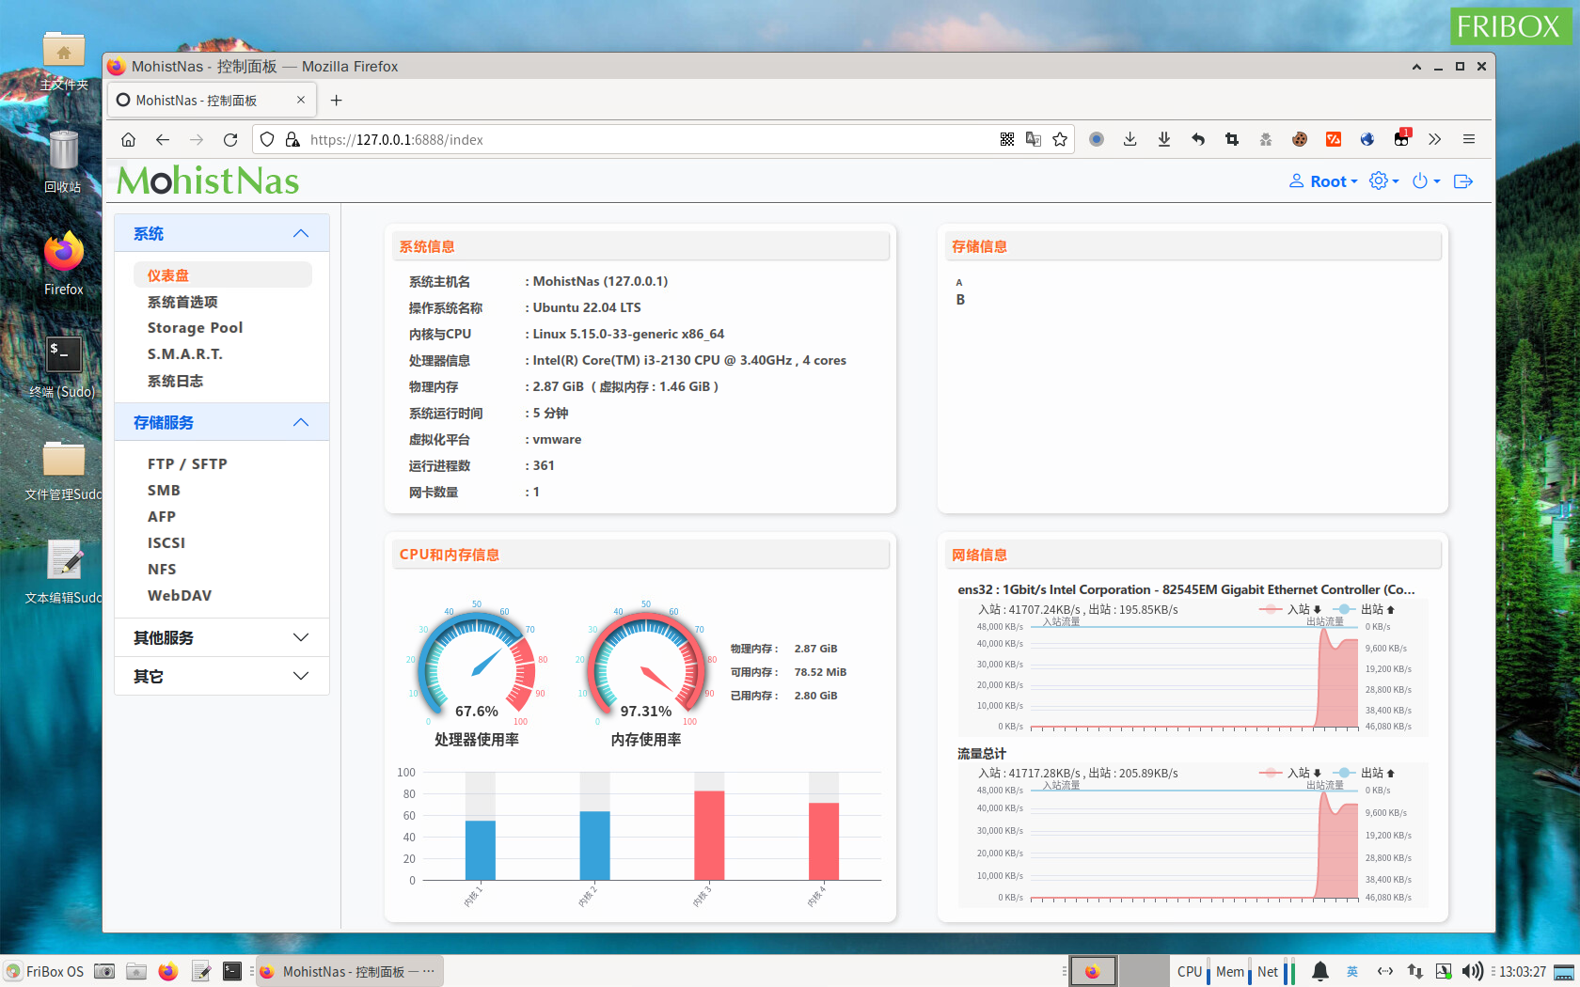
Task: Close the MohistNas browser tab
Action: coord(301,100)
